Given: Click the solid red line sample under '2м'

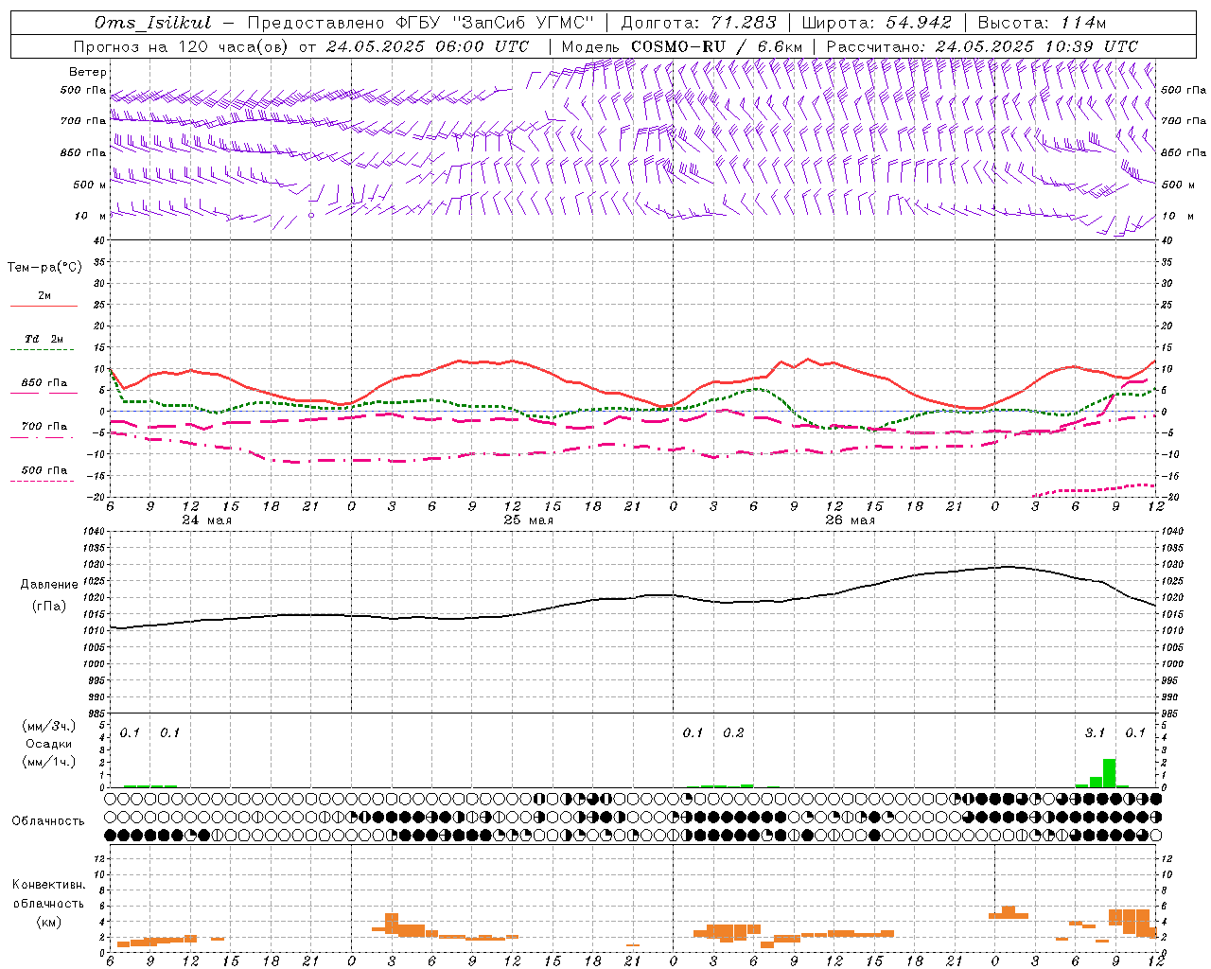Looking at the screenshot, I should (x=44, y=306).
